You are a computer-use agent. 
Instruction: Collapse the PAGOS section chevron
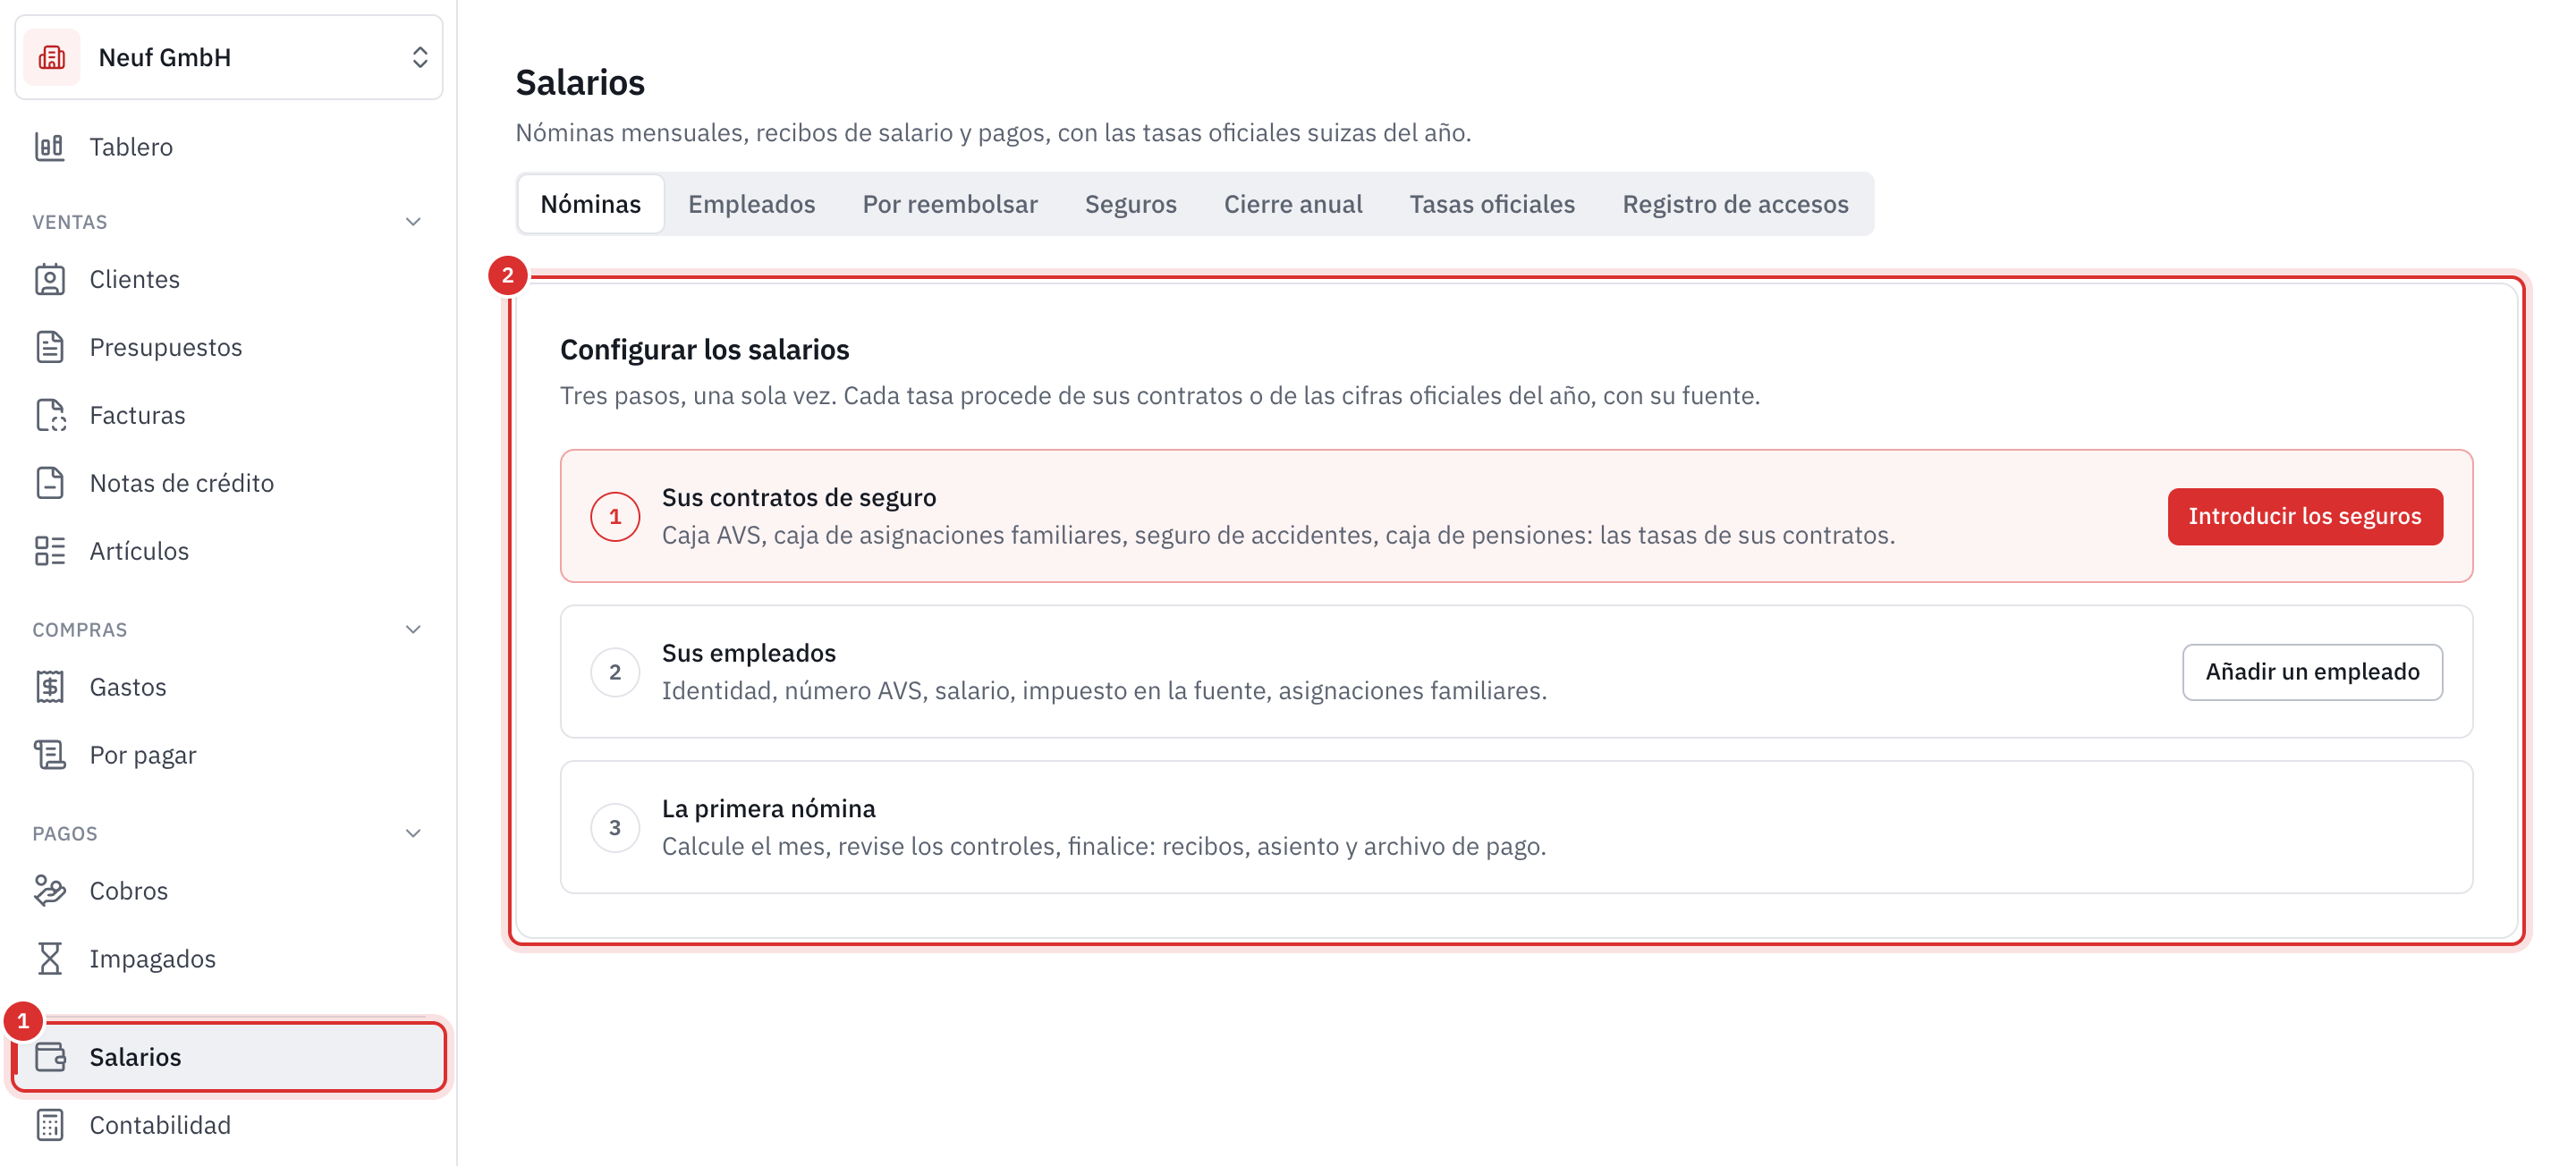point(413,834)
